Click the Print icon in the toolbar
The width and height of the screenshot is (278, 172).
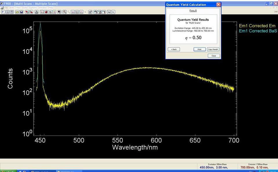[37, 12]
